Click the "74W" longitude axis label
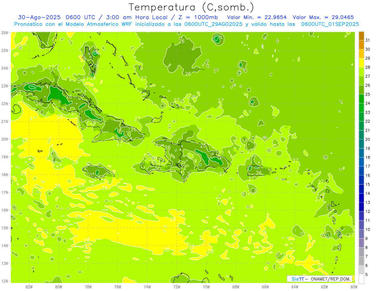The image size is (376, 291). pyautogui.click(x=147, y=287)
